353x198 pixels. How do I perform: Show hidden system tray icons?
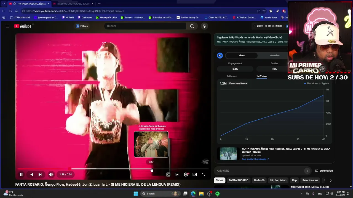[301, 194]
